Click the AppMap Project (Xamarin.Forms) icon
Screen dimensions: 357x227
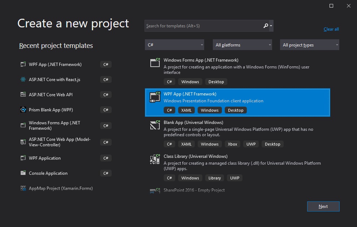coord(23,188)
